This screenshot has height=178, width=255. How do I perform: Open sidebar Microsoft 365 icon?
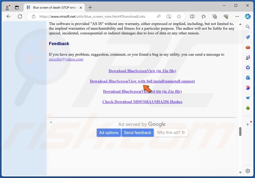(248, 68)
